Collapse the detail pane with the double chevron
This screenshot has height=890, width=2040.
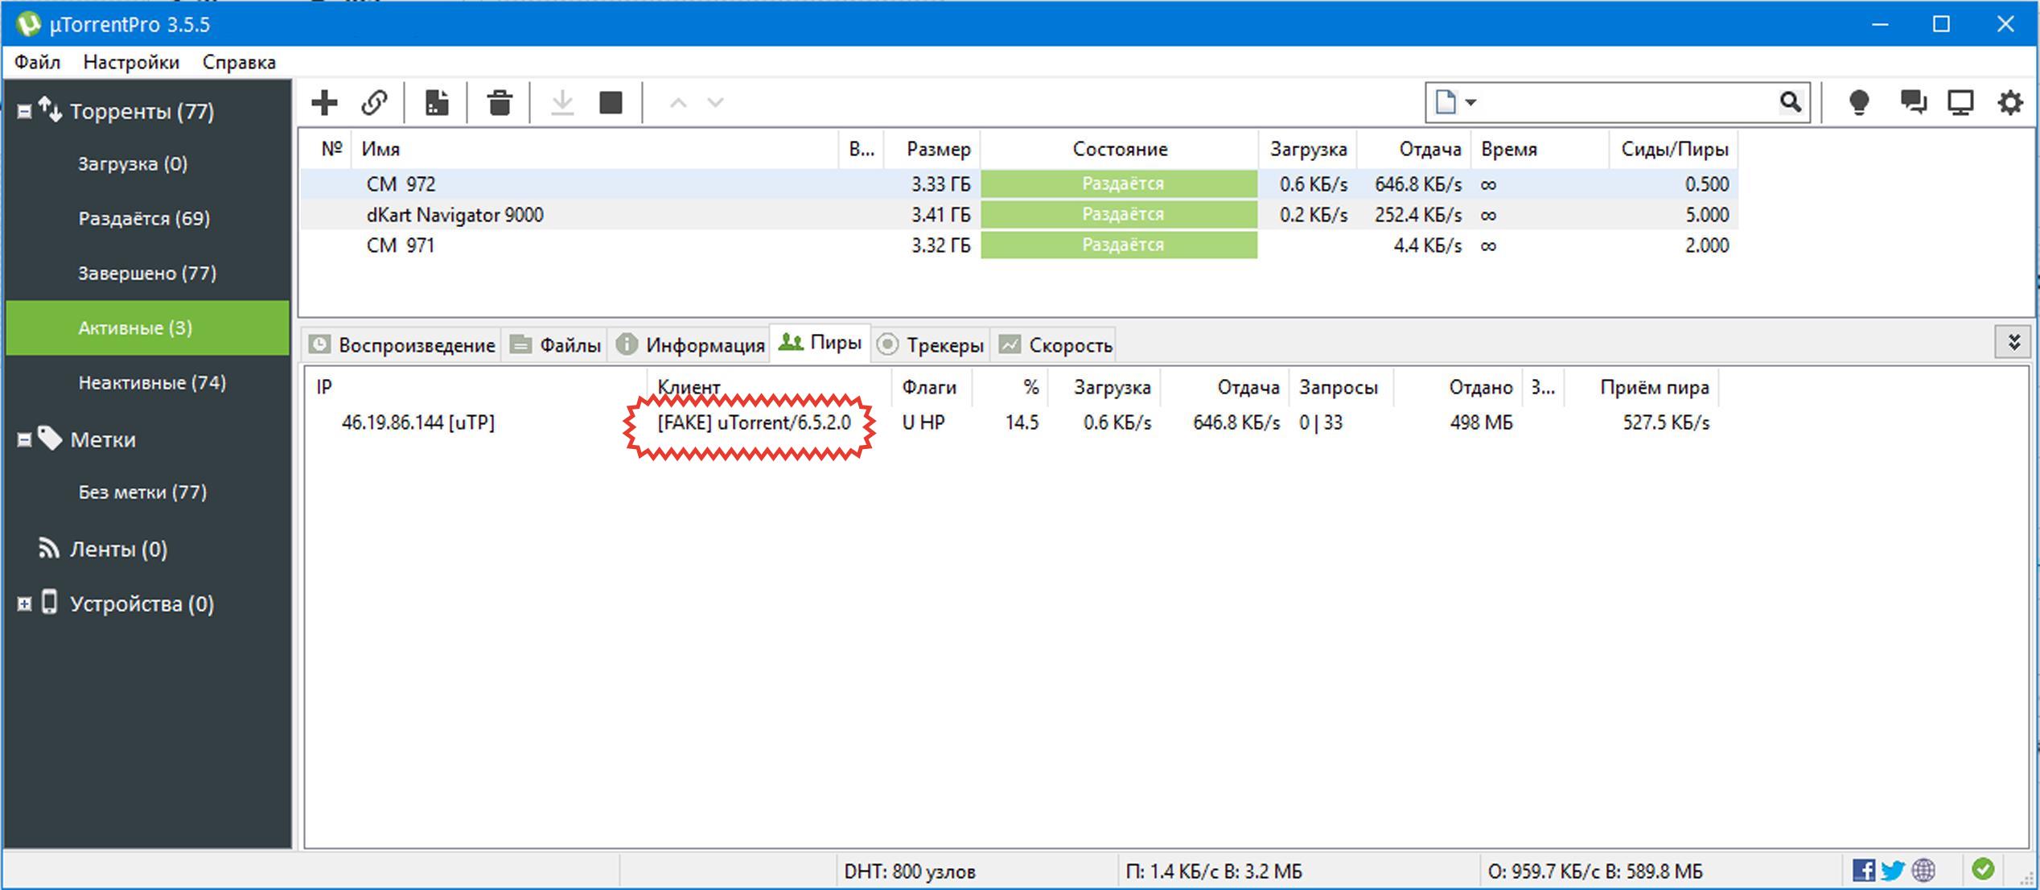pyautogui.click(x=2013, y=343)
